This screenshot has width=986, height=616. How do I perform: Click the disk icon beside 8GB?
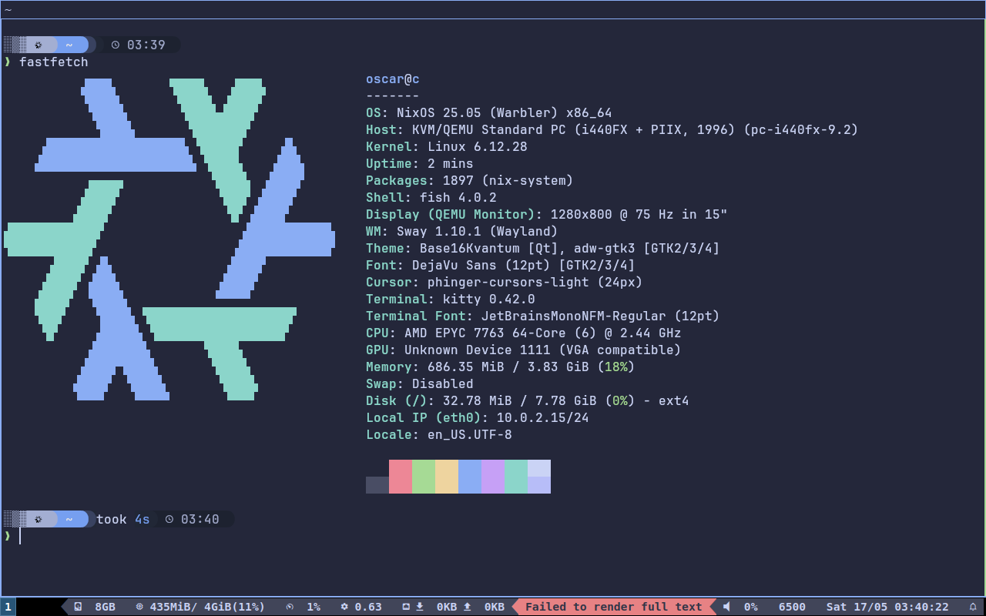(78, 607)
